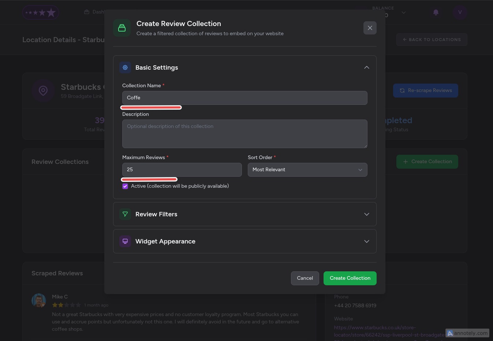Close the Create Review Collection dialog

pos(370,28)
